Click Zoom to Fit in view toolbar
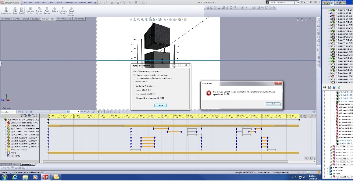This screenshot has height=183, width=353. (139, 19)
